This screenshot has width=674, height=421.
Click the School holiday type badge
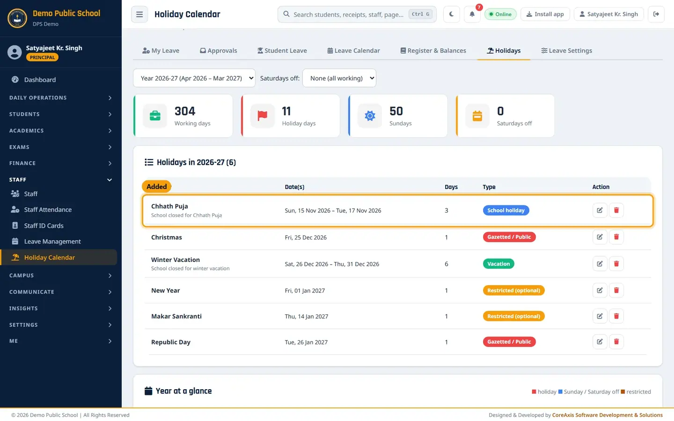(x=506, y=210)
